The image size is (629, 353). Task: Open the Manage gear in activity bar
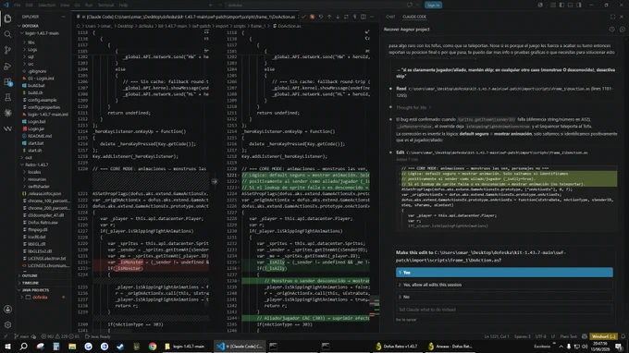tap(7, 324)
